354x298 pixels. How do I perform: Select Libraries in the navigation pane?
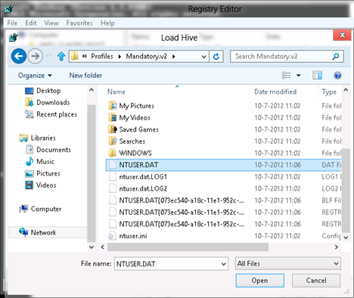coord(37,138)
